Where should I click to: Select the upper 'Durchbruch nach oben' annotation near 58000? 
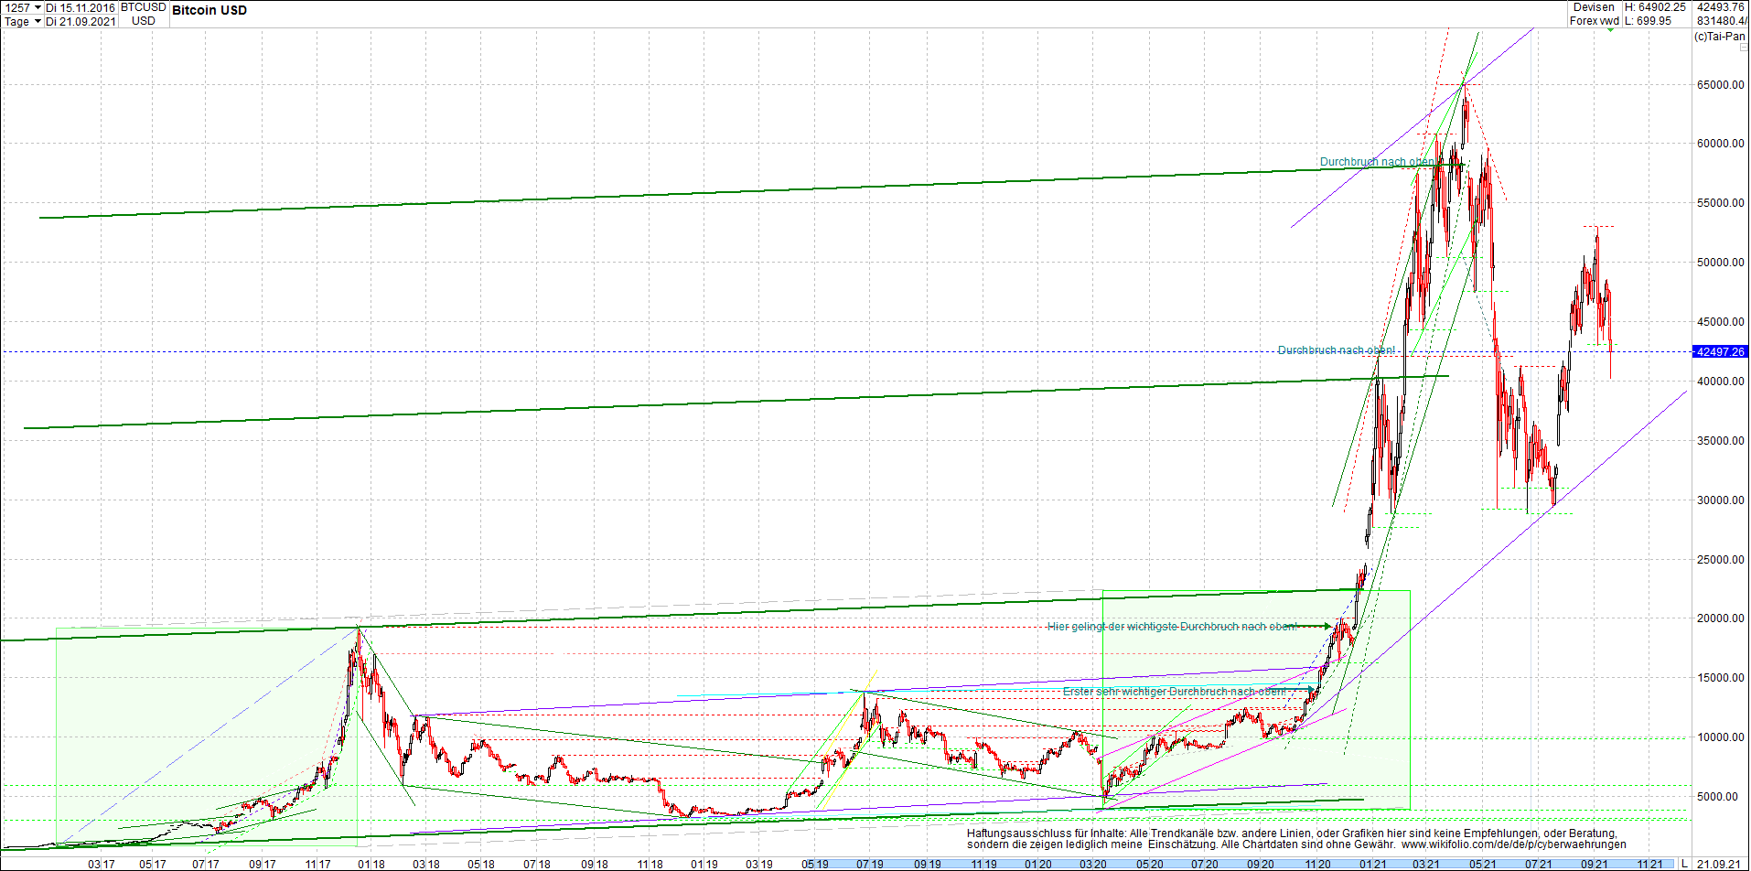pos(1377,162)
